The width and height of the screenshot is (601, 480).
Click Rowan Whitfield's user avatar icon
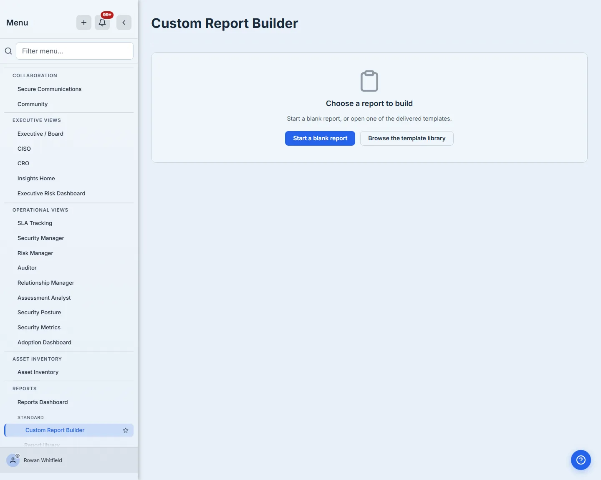tap(13, 460)
